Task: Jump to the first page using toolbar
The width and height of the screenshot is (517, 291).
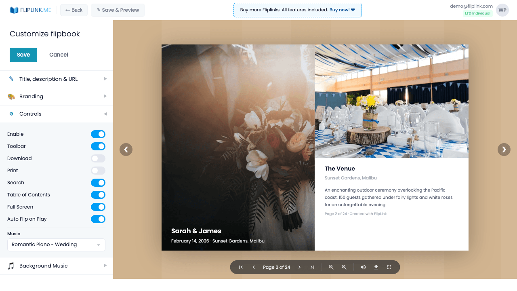Action: [x=240, y=267]
